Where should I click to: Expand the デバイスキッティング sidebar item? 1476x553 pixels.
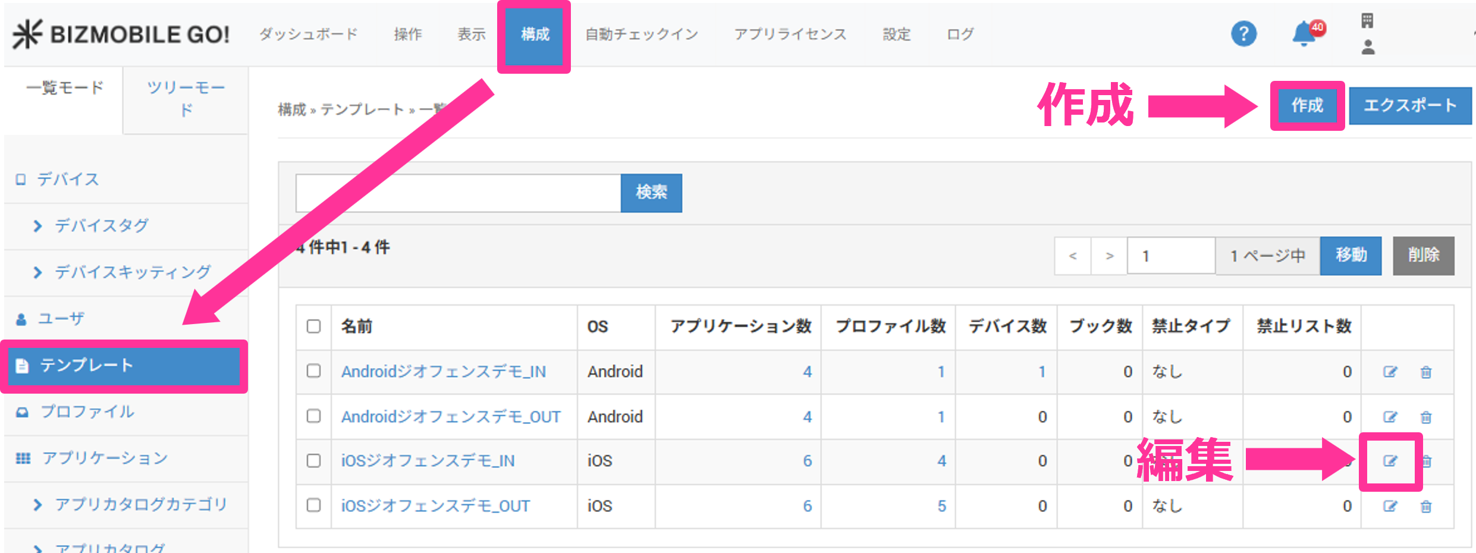point(132,272)
